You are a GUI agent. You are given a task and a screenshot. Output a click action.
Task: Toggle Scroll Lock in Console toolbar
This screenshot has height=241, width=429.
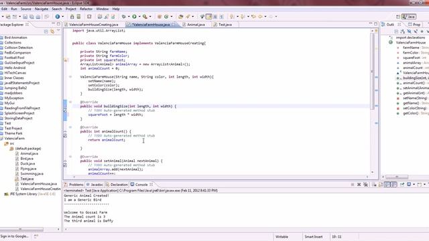click(381, 185)
